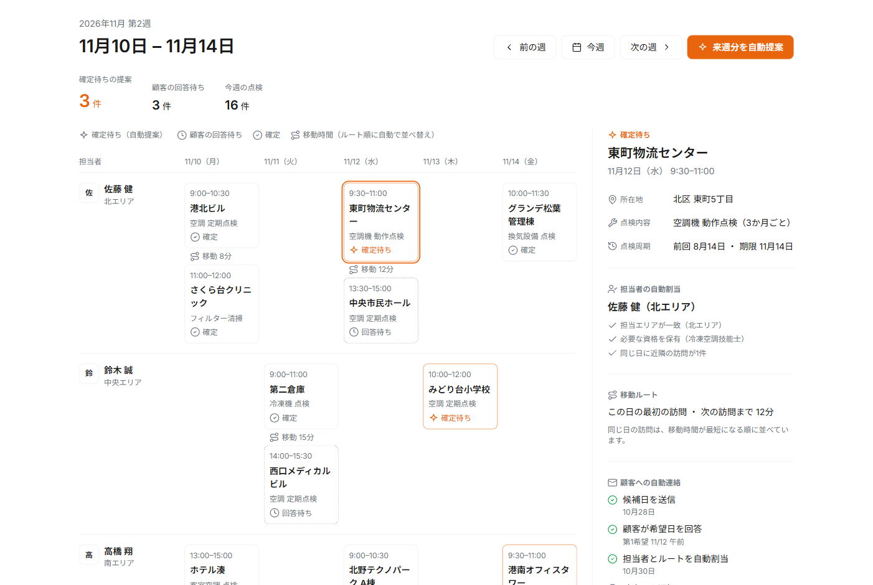
Task: Click 担当者 column header
Action: (x=90, y=162)
